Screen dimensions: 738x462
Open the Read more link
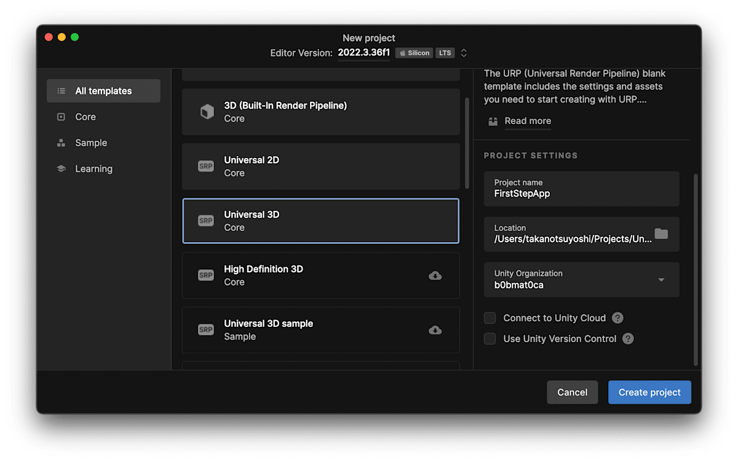(528, 121)
